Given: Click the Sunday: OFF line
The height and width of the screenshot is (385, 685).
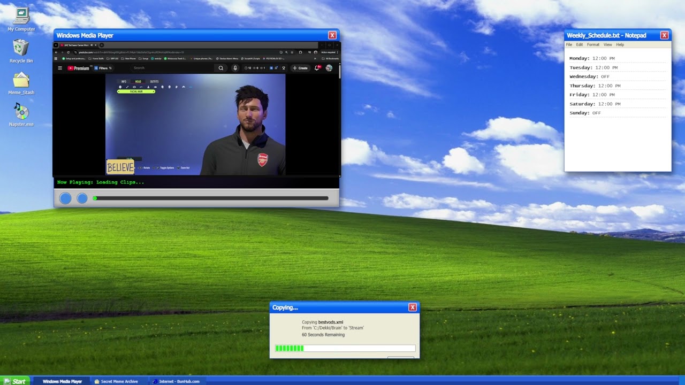Looking at the screenshot, I should pos(585,113).
